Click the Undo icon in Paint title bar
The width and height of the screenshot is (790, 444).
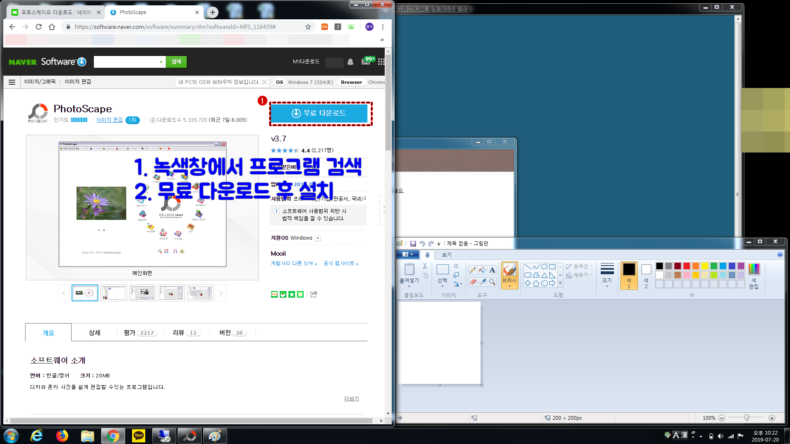coord(422,243)
